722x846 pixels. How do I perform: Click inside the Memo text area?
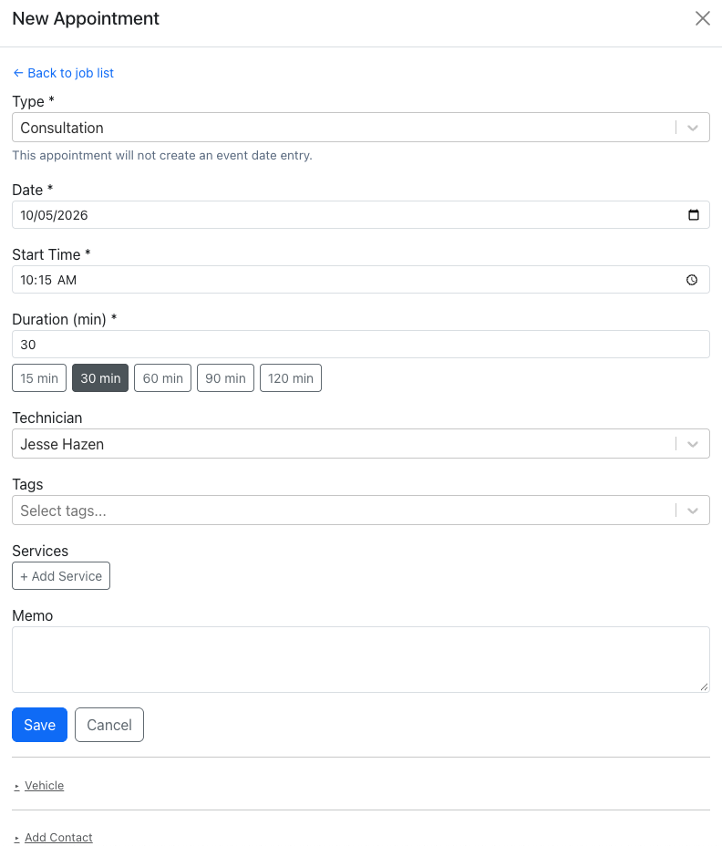click(360, 659)
